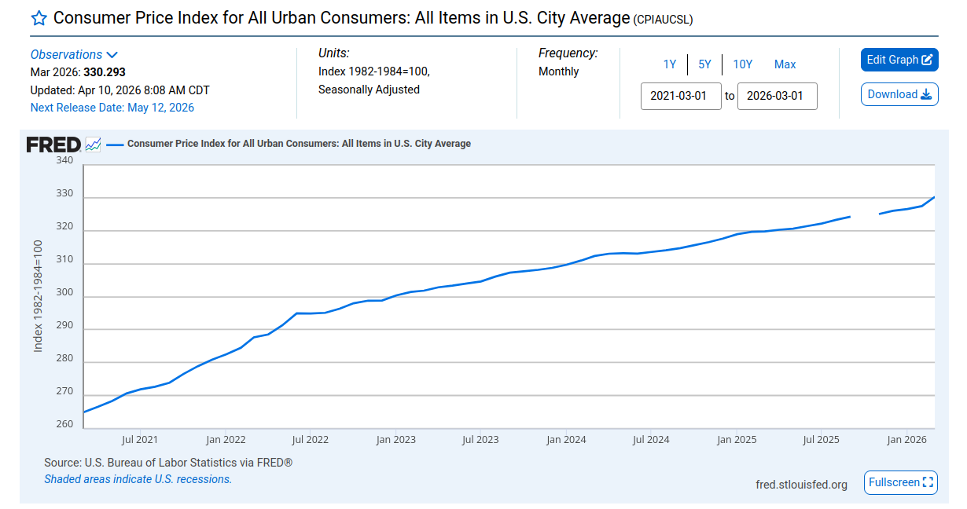The height and width of the screenshot is (509, 967).
Task: Select the 1Y date range
Action: (670, 64)
